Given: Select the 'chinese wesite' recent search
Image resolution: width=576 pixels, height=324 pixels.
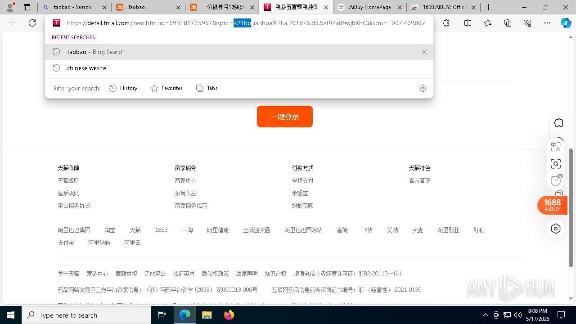Looking at the screenshot, I should click(239, 68).
